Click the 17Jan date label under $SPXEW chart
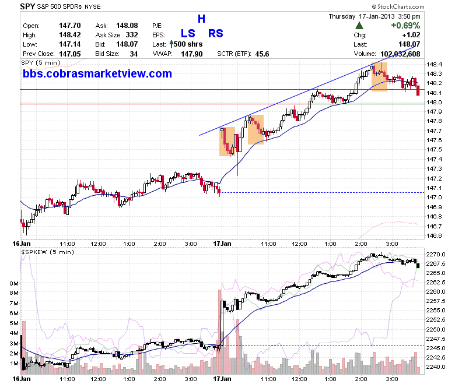Image resolution: width=455 pixels, height=384 pixels. click(x=222, y=379)
